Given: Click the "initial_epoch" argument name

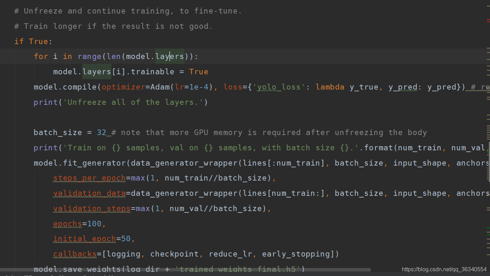Looking at the screenshot, I should 85,239.
